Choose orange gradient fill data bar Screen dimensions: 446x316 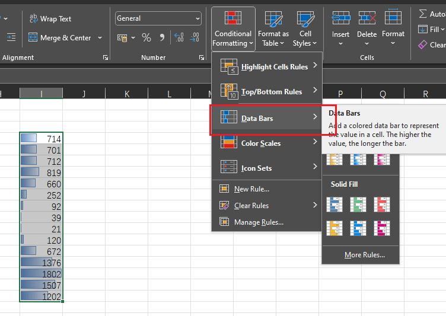pos(334,159)
